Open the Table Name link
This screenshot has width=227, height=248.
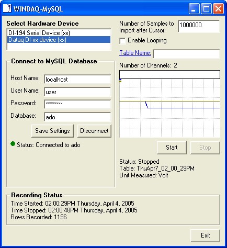(x=135, y=53)
